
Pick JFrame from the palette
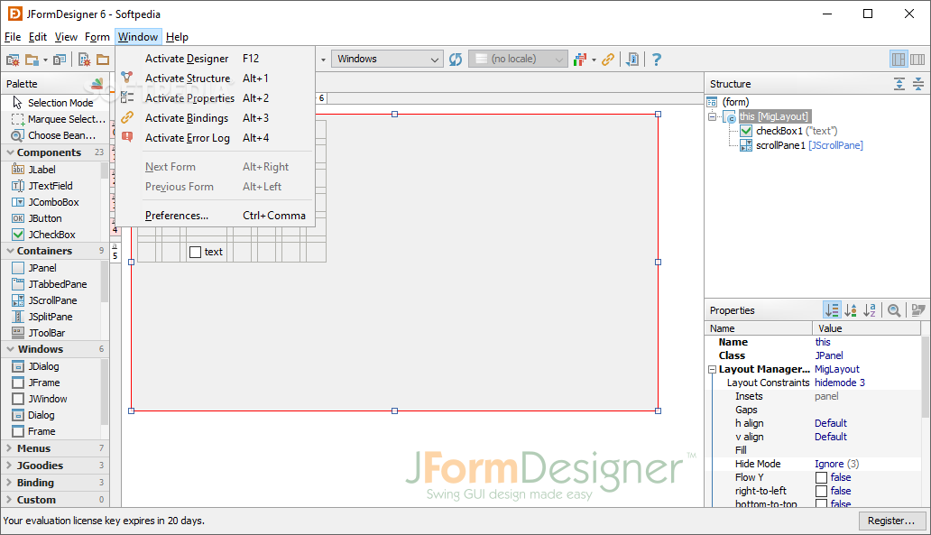point(51,383)
